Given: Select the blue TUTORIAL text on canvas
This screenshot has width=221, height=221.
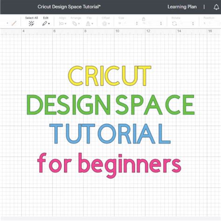Looking at the screenshot, I should 110,134.
